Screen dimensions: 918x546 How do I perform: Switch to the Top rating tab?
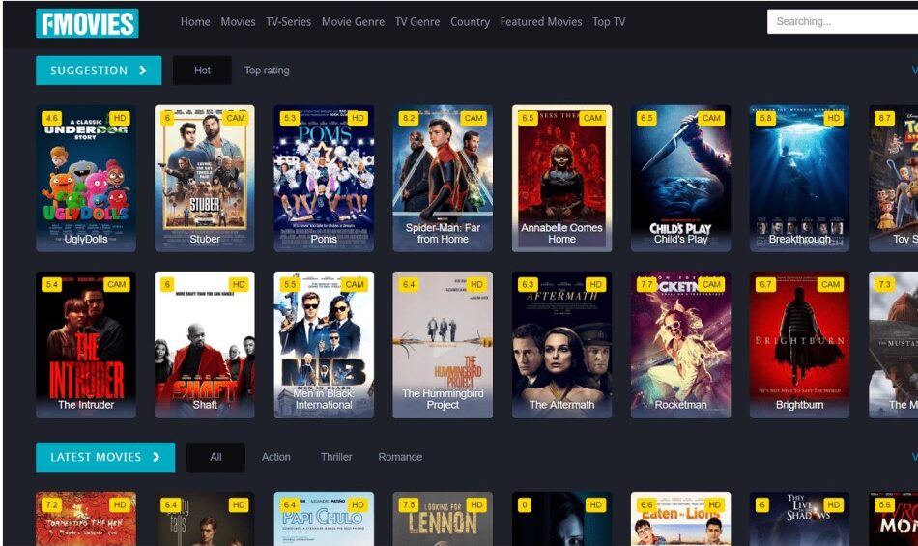click(x=267, y=71)
